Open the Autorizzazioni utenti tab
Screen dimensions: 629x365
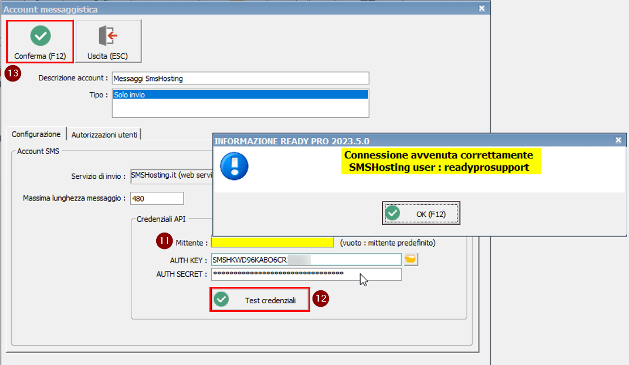point(104,134)
